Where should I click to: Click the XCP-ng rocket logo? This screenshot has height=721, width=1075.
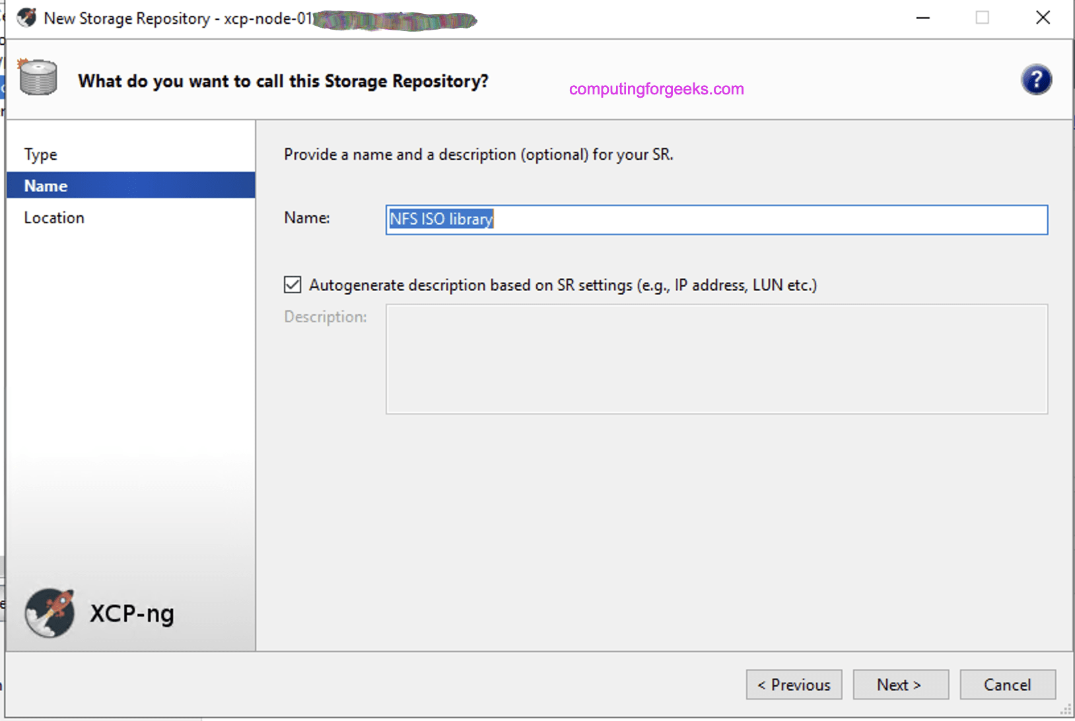pos(50,613)
